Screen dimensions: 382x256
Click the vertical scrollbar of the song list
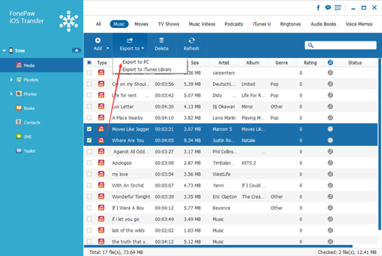pyautogui.click(x=380, y=144)
